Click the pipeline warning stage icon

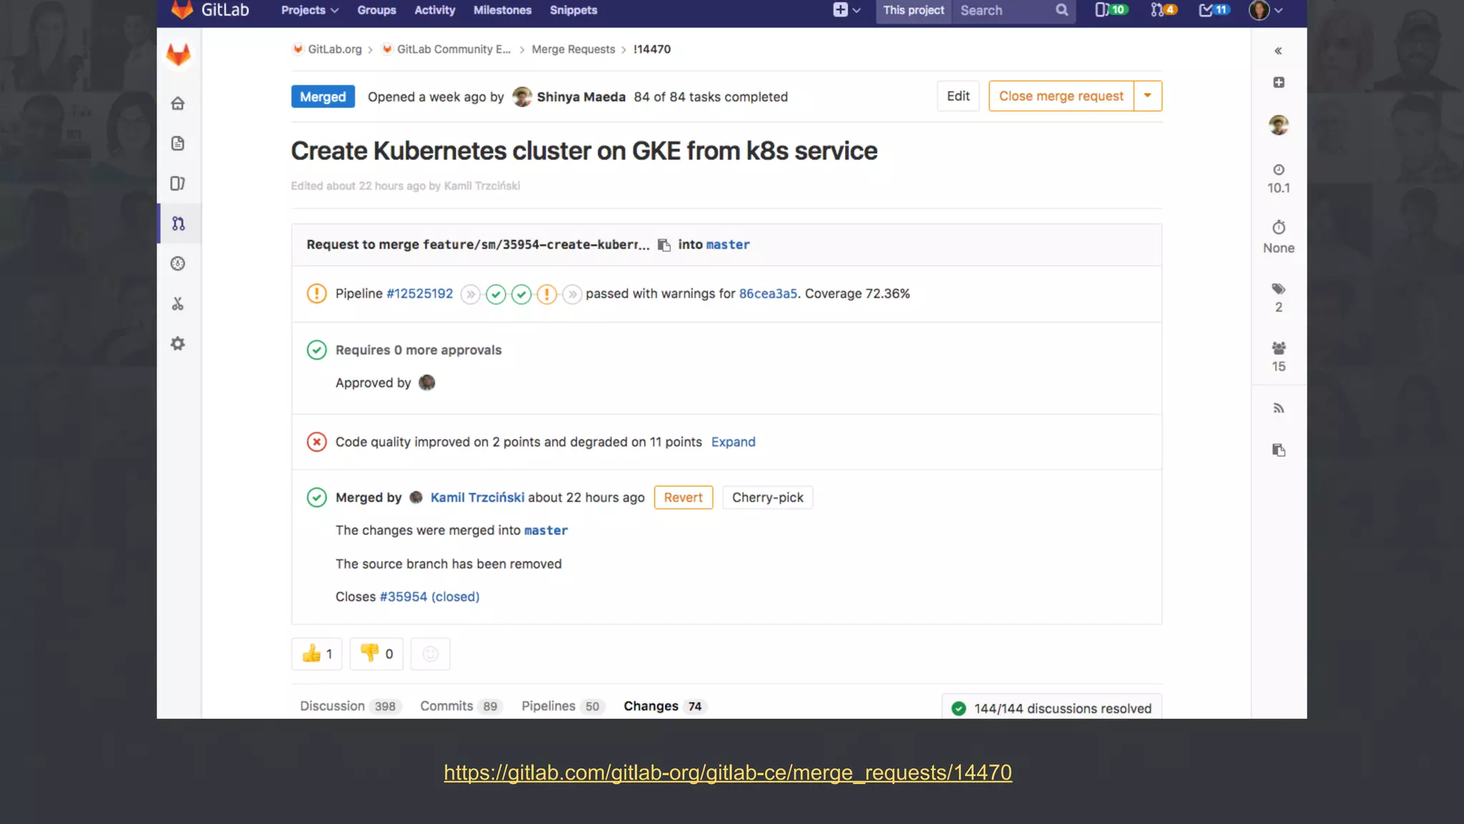(547, 294)
